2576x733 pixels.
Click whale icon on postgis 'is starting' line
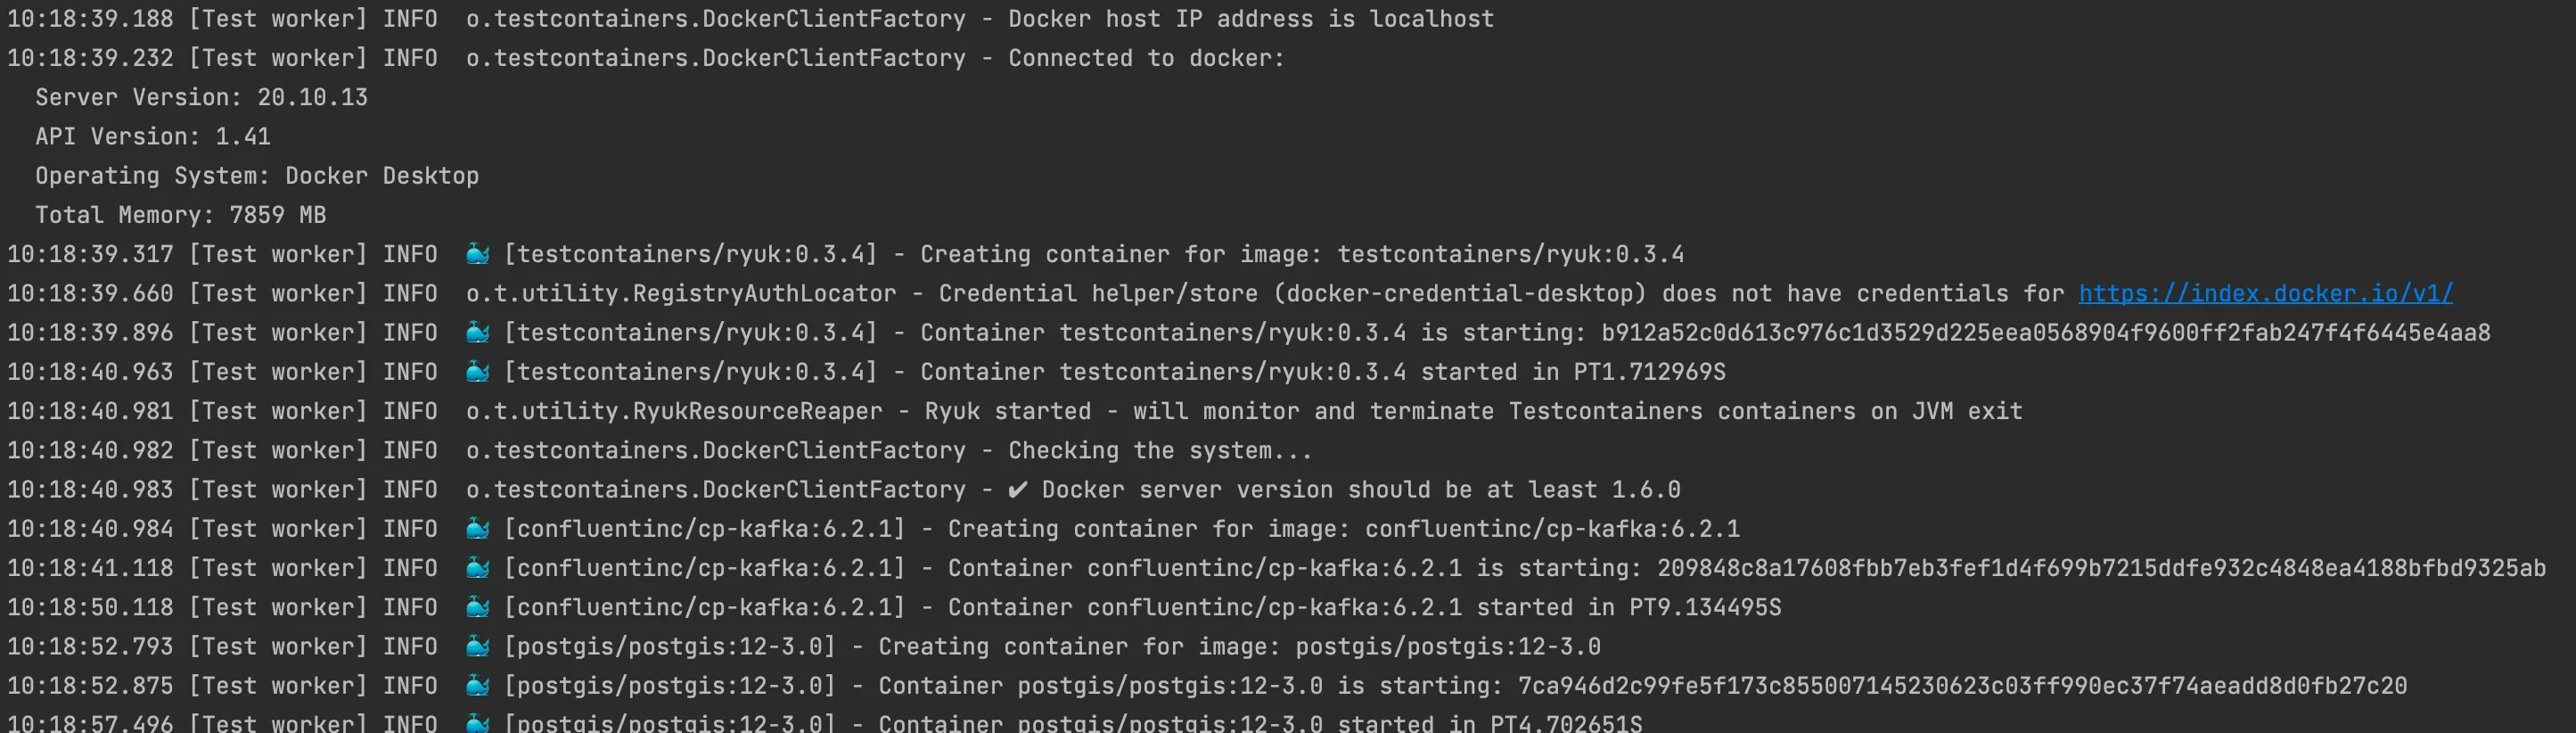click(x=478, y=686)
